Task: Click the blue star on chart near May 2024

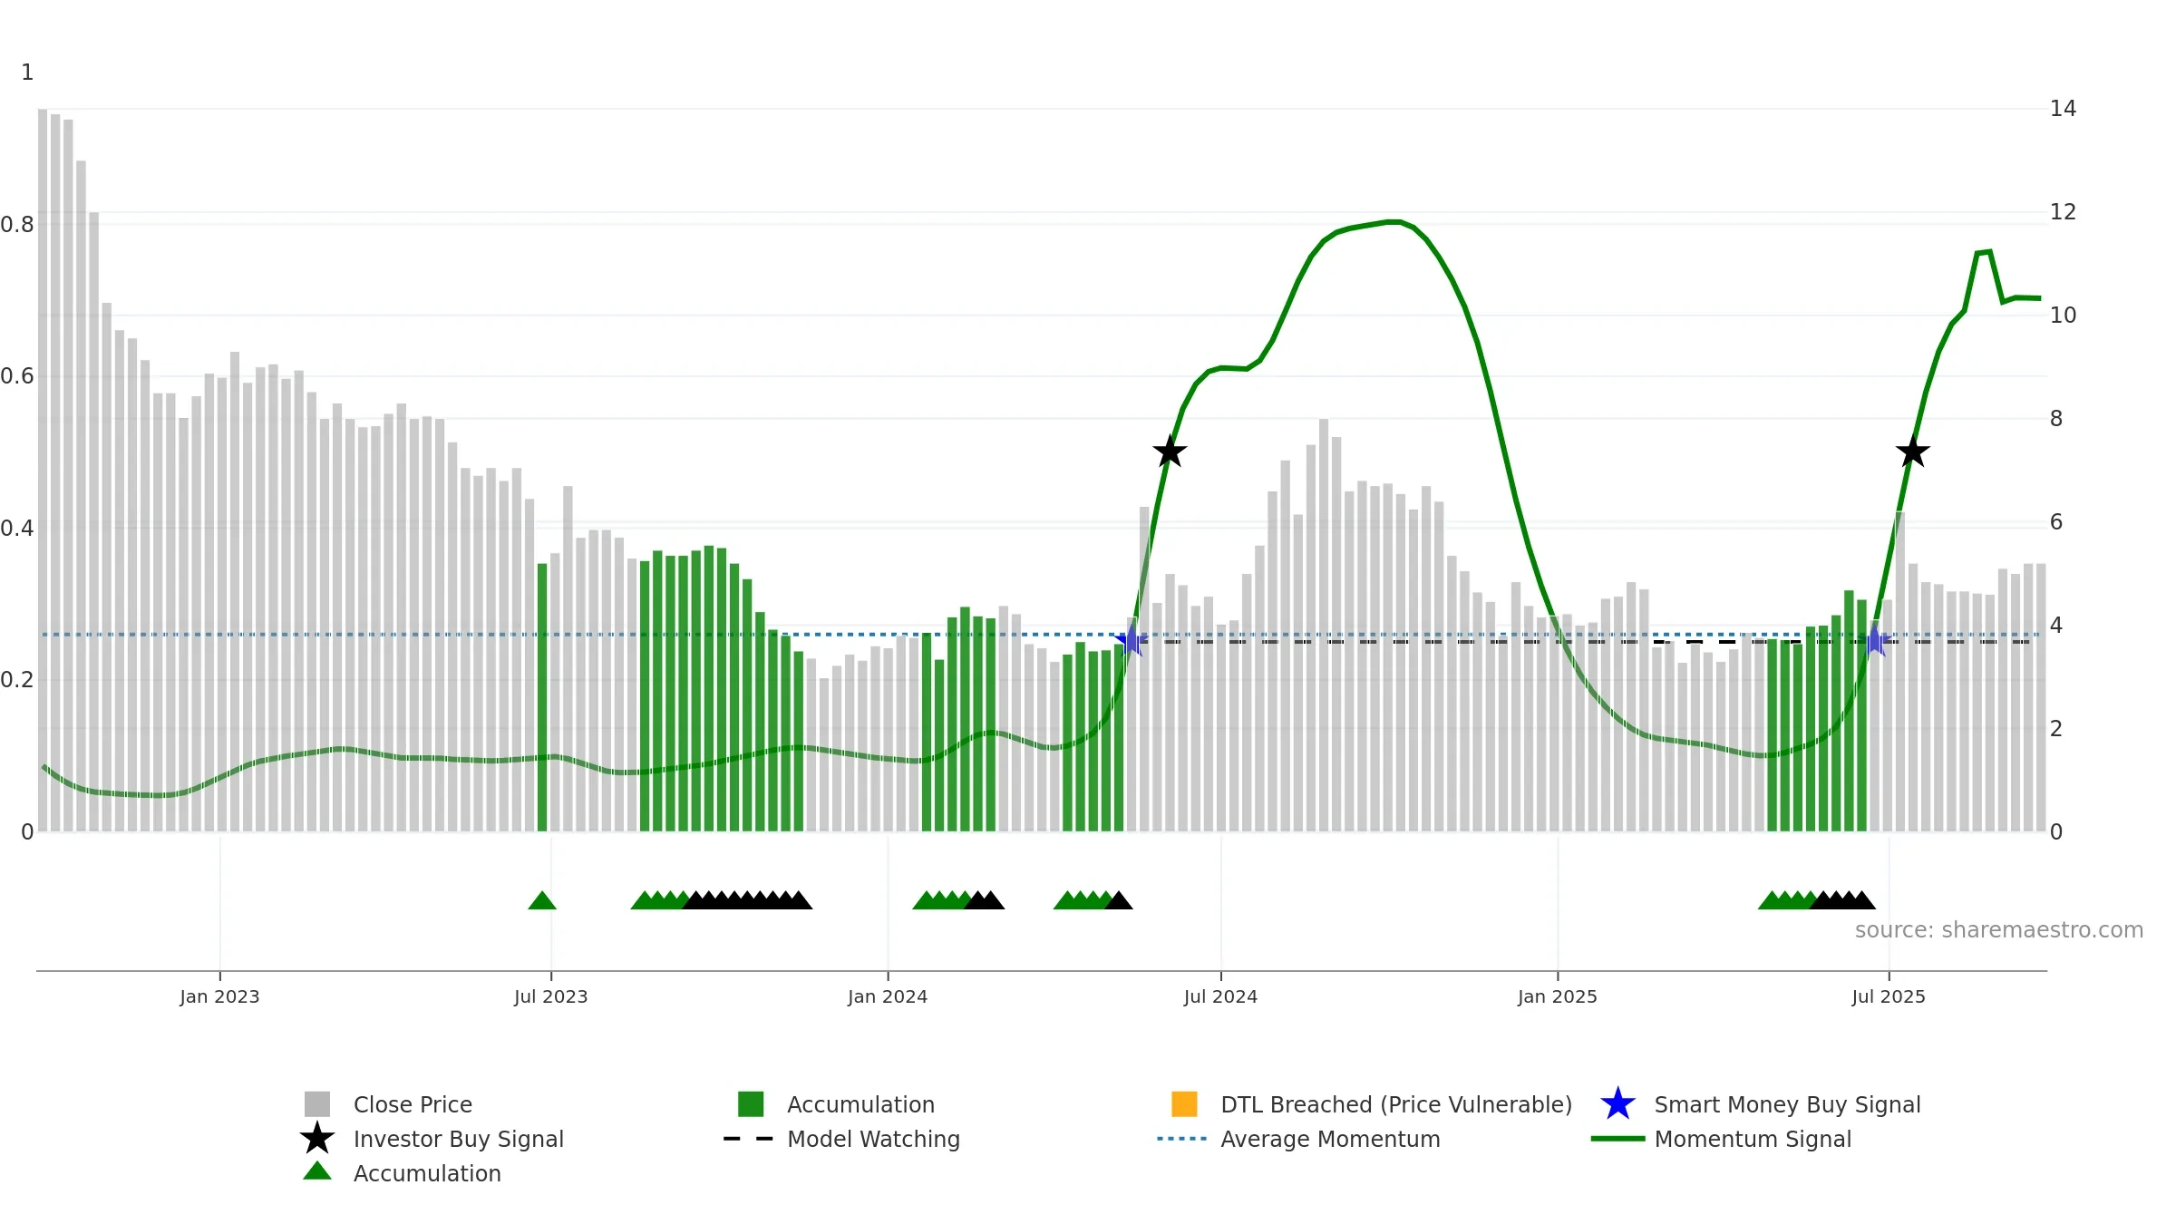Action: [1131, 641]
